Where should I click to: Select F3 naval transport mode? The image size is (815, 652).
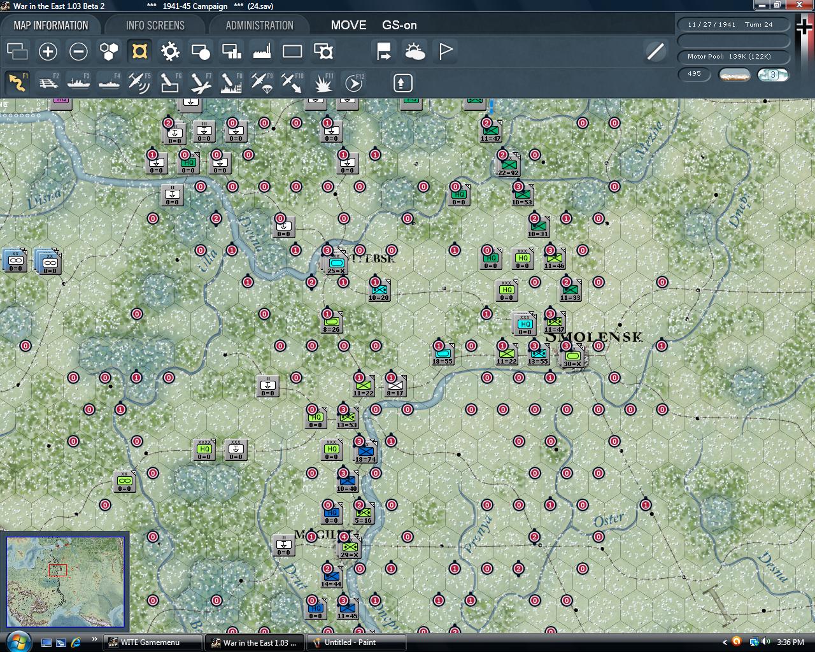tap(78, 83)
